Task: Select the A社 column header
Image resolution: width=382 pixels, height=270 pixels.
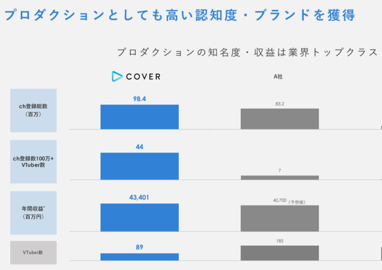Action: (278, 77)
